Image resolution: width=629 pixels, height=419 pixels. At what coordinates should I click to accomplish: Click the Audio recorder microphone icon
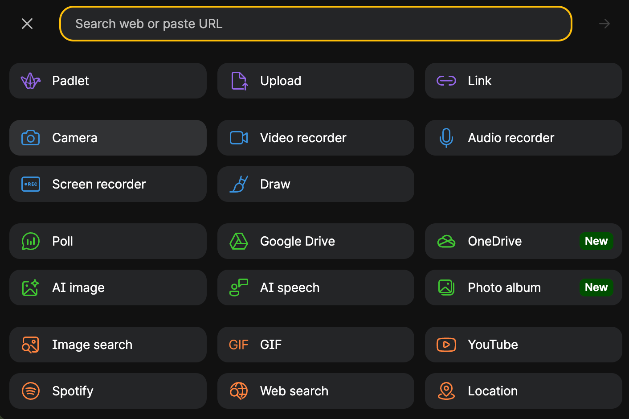446,138
